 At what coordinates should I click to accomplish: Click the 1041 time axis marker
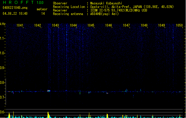(20, 25)
